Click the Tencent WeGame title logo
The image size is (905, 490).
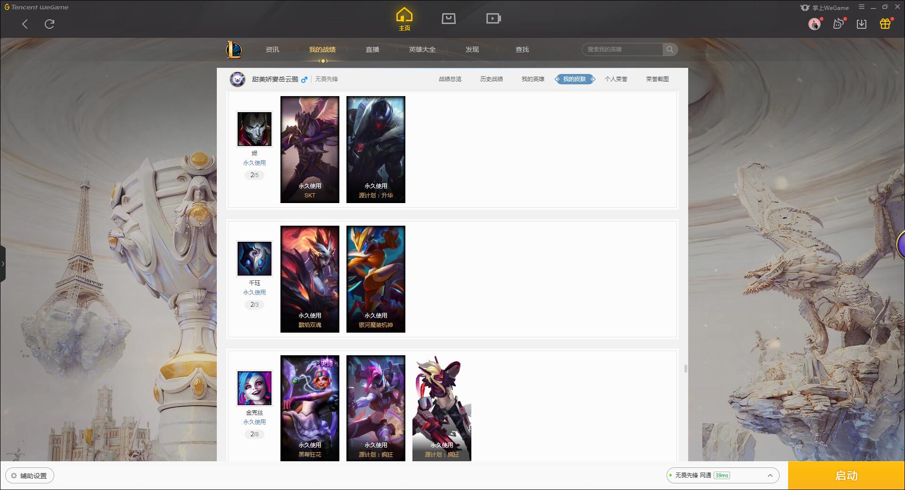coord(37,7)
